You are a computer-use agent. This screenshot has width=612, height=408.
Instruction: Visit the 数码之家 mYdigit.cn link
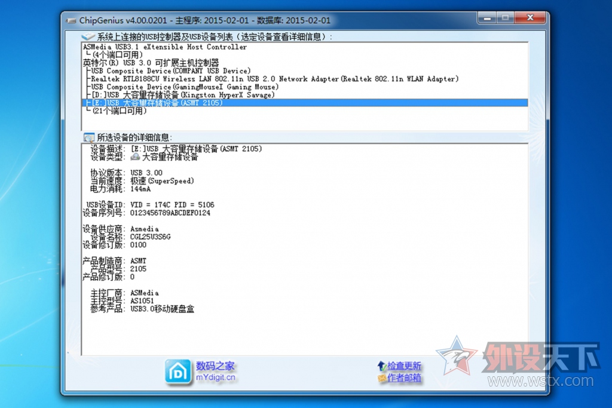pyautogui.click(x=215, y=372)
